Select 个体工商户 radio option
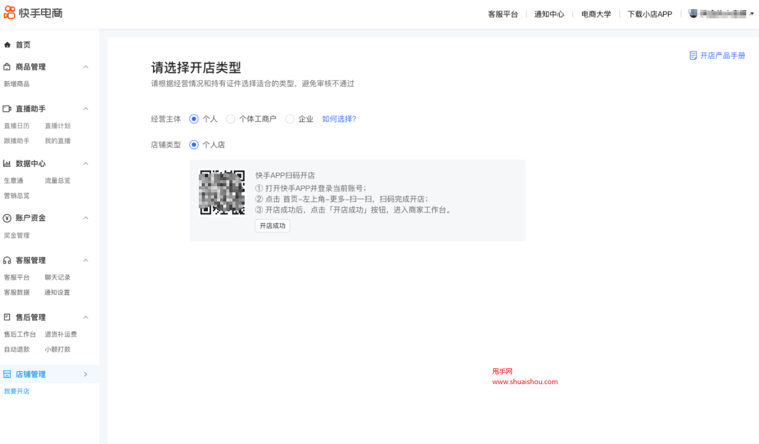 tap(231, 118)
